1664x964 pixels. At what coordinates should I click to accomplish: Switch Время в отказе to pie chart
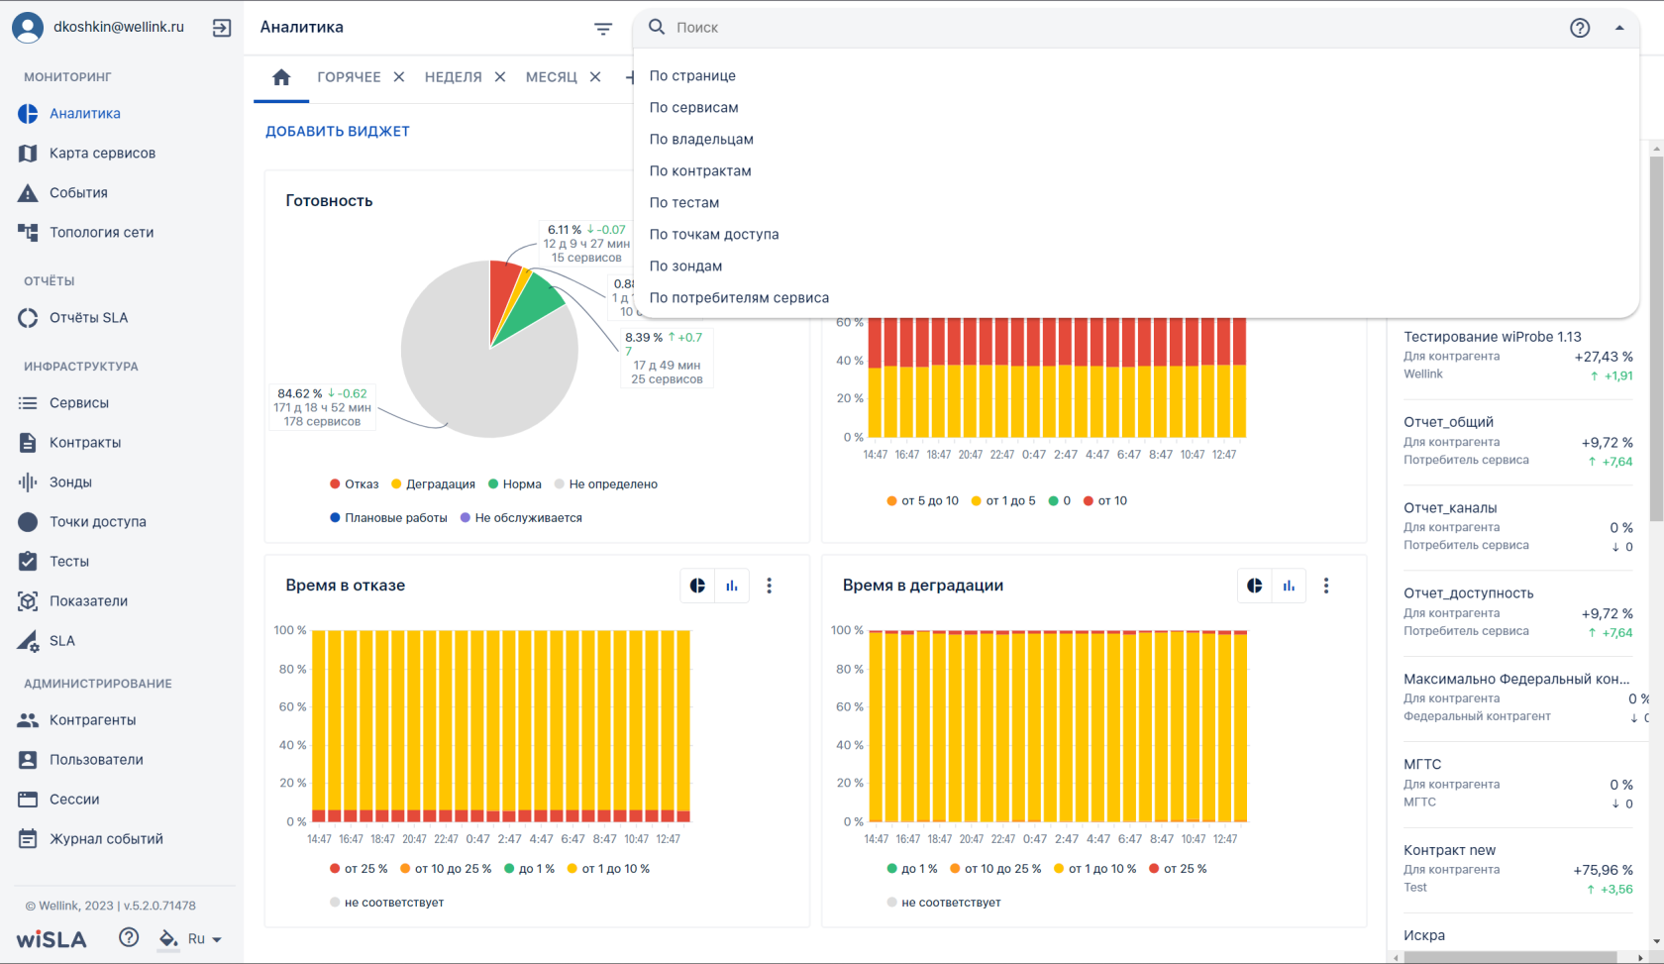(697, 586)
